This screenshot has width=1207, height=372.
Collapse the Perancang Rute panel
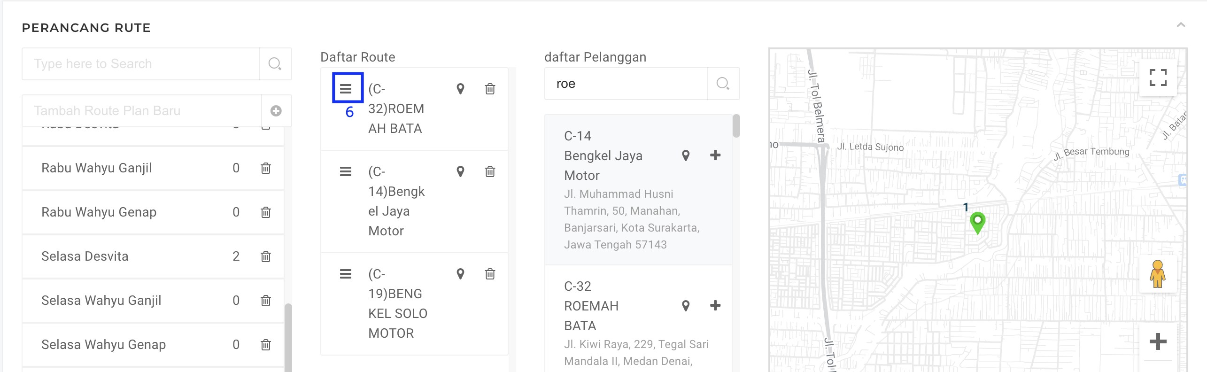[x=1181, y=25]
